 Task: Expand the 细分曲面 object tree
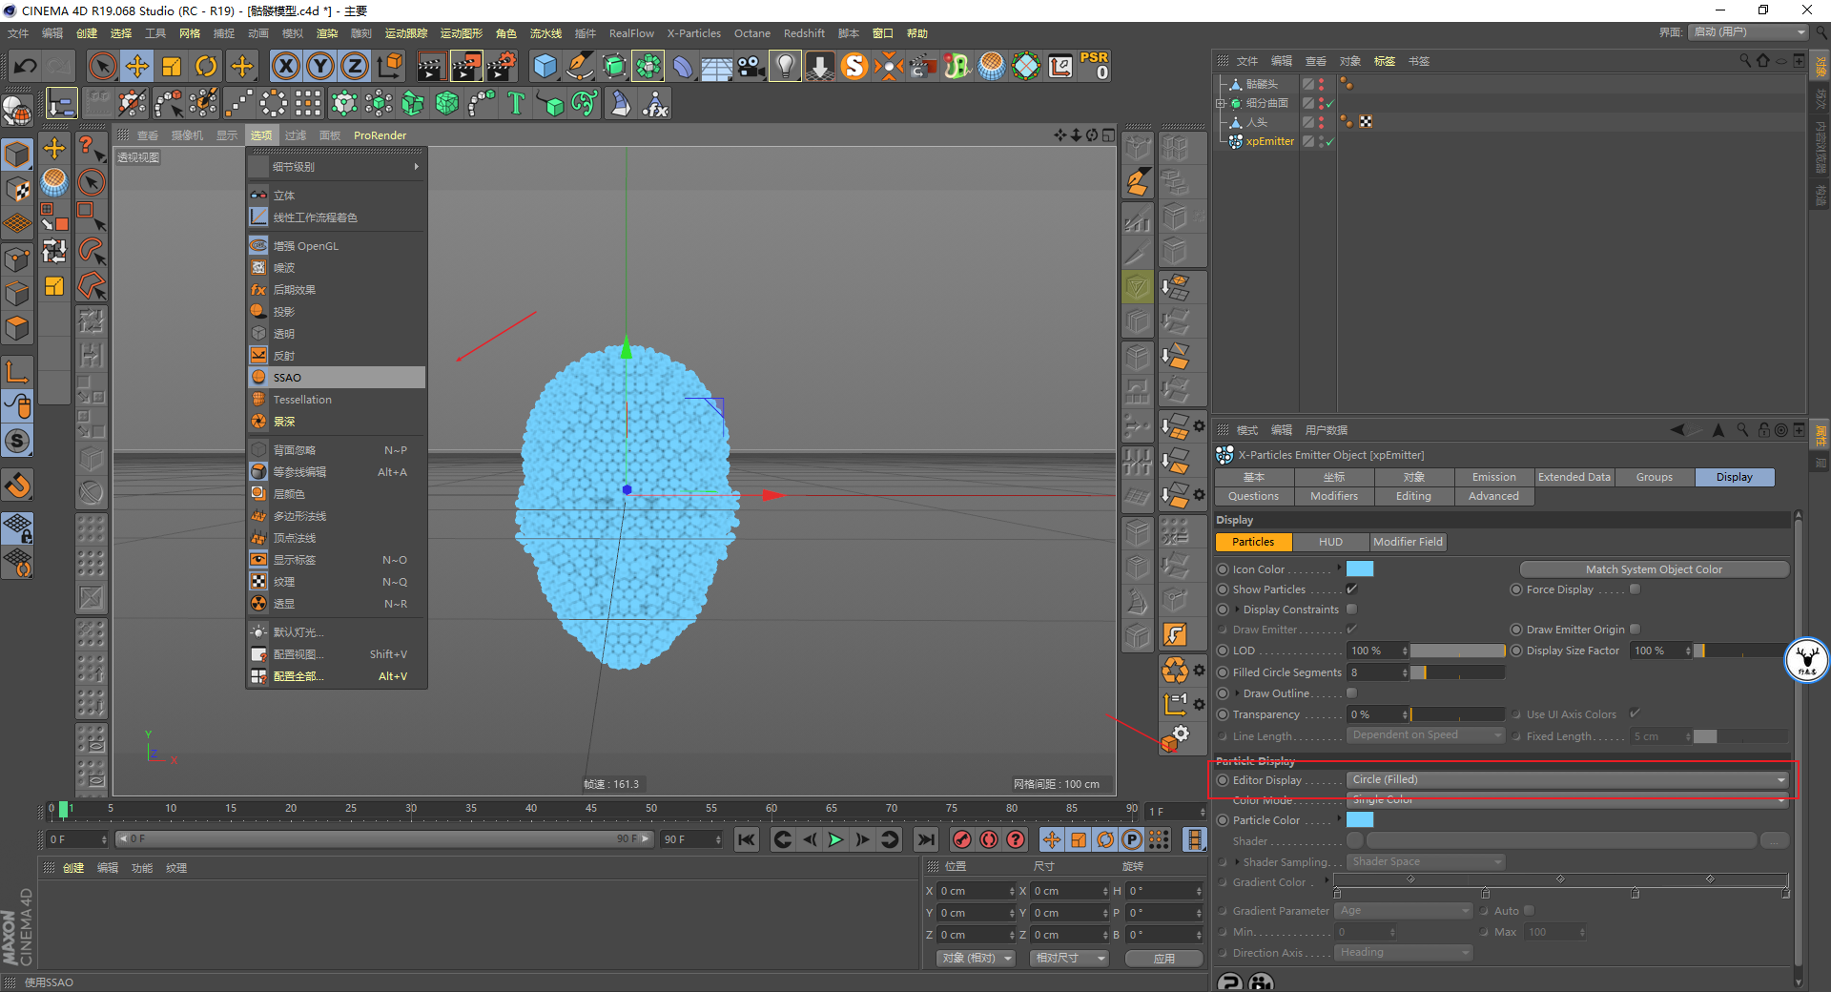(x=1221, y=103)
